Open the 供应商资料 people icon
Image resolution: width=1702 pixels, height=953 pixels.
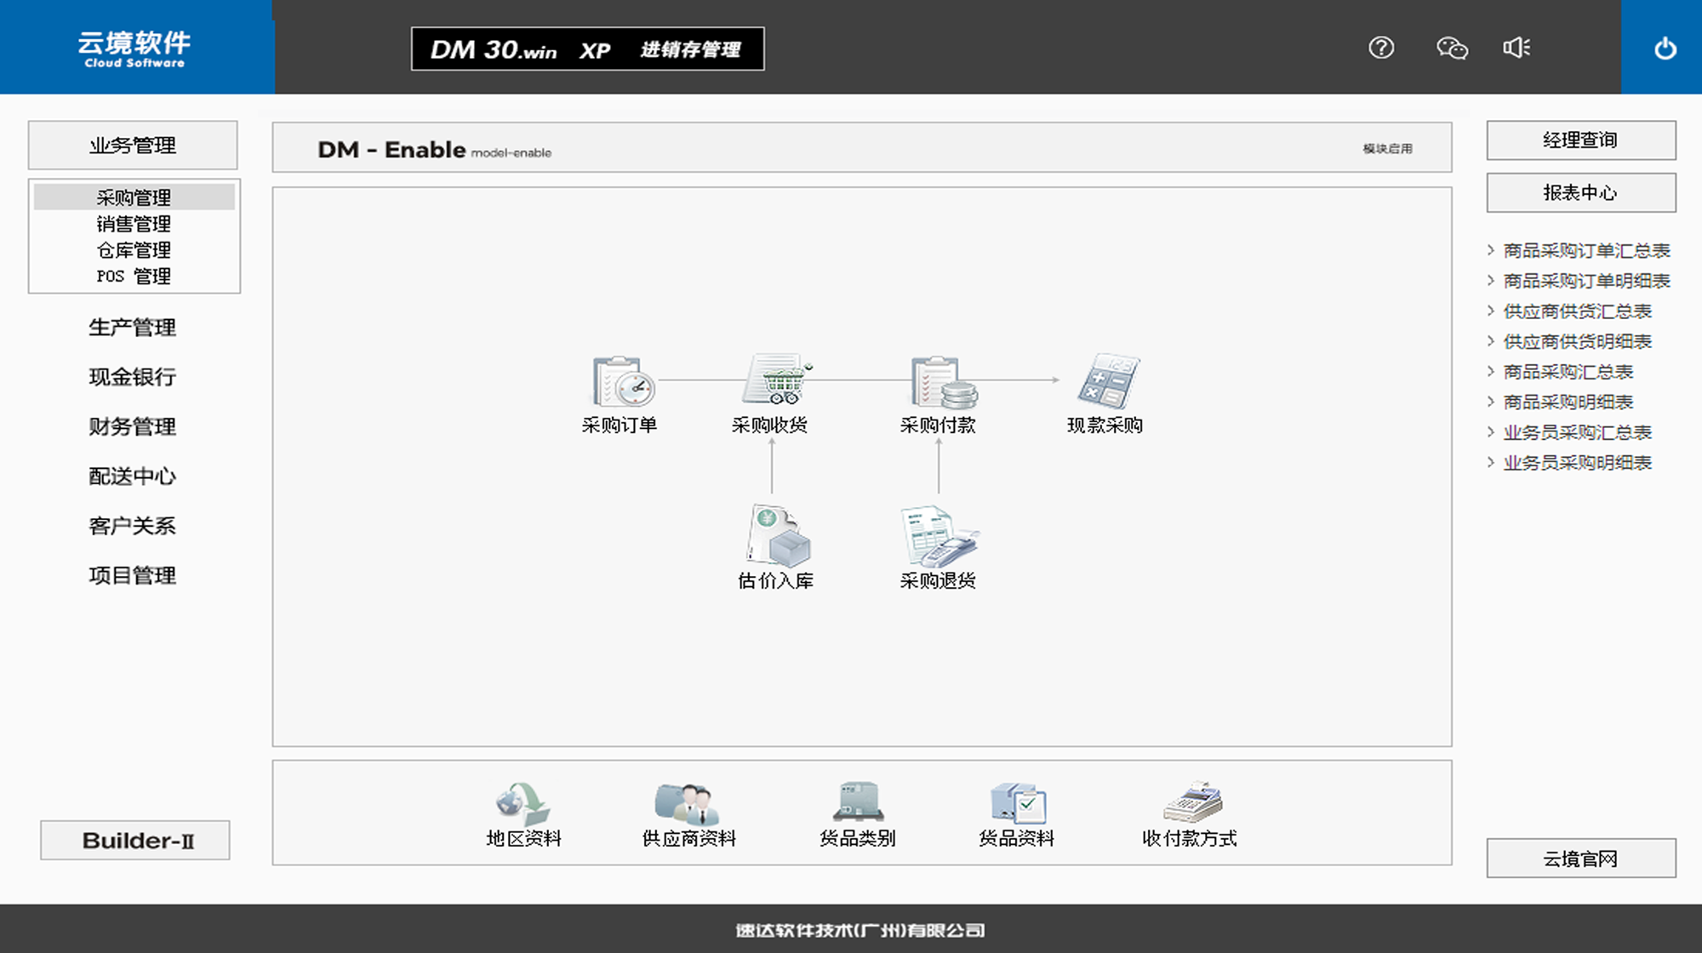[x=687, y=802]
